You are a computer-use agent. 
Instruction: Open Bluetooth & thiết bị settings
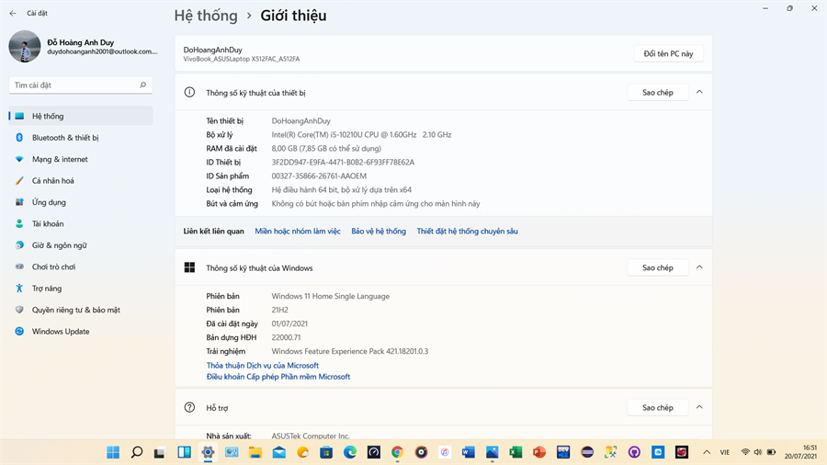pos(81,138)
